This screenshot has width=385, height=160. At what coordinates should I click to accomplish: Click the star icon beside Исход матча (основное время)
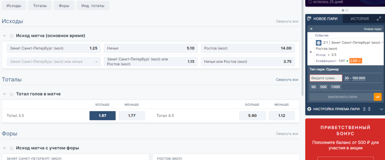point(11,36)
